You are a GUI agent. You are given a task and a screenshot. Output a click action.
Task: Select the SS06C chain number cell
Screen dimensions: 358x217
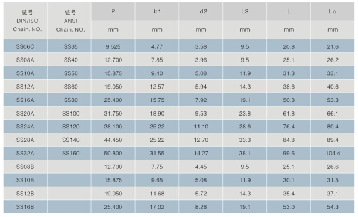point(25,46)
